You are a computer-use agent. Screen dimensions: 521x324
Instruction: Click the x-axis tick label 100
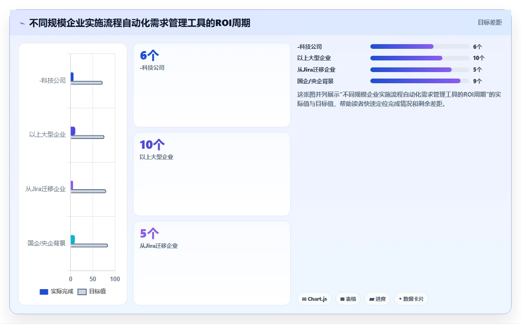pyautogui.click(x=115, y=279)
